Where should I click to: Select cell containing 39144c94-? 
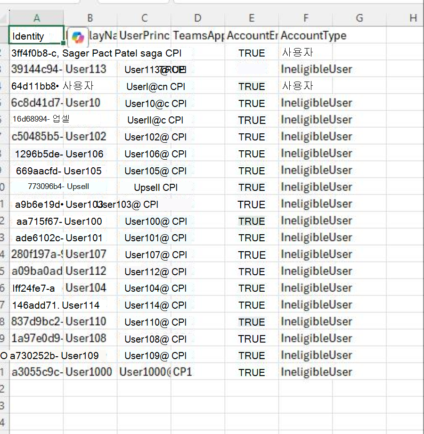[37, 69]
